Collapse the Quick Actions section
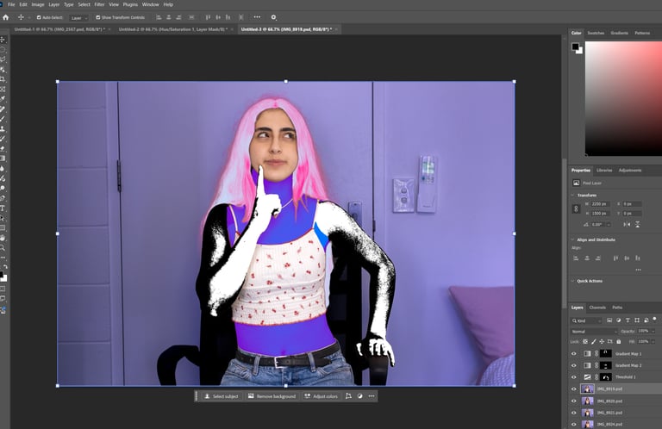This screenshot has height=429, width=662. pos(572,281)
